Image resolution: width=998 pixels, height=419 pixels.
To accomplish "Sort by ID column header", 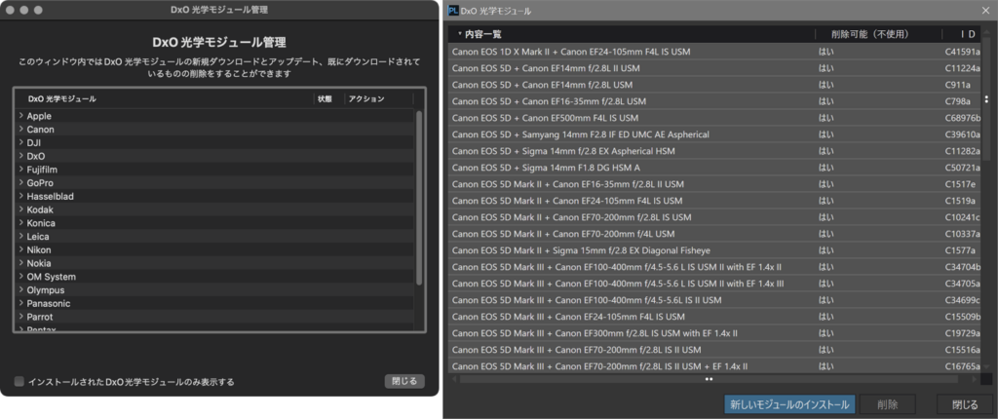I will pos(962,34).
